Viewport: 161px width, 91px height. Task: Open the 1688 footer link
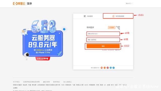[63, 85]
